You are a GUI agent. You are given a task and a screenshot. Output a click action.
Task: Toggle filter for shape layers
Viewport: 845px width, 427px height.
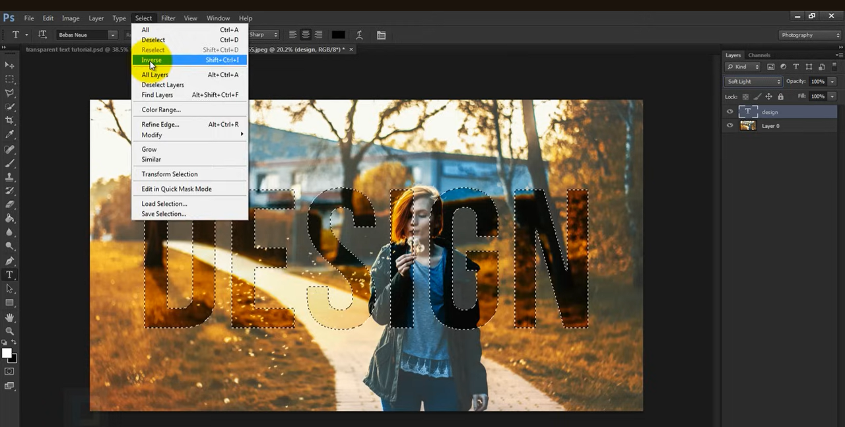(809, 67)
